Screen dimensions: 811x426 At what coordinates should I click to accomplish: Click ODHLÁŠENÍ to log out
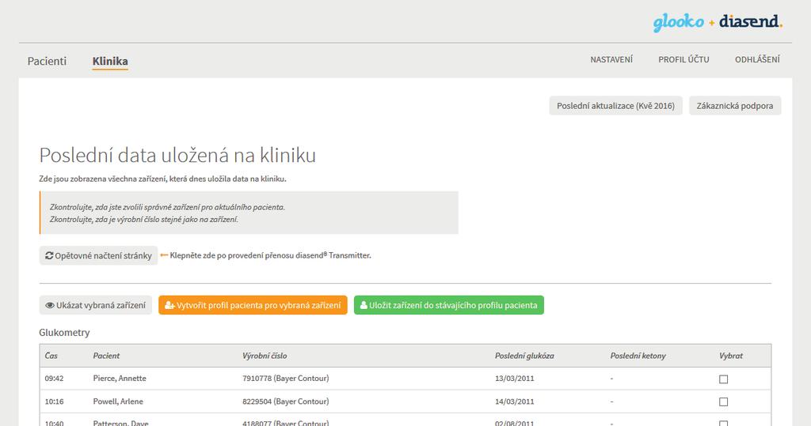[757, 59]
